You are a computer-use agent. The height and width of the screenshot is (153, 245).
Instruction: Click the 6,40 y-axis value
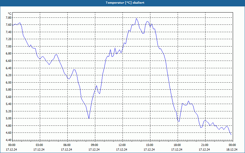pyautogui.click(x=9, y=68)
